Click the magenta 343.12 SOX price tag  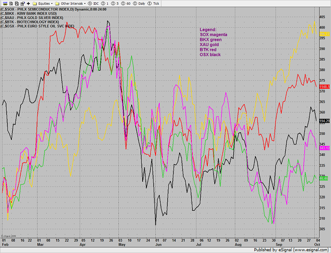(325, 148)
